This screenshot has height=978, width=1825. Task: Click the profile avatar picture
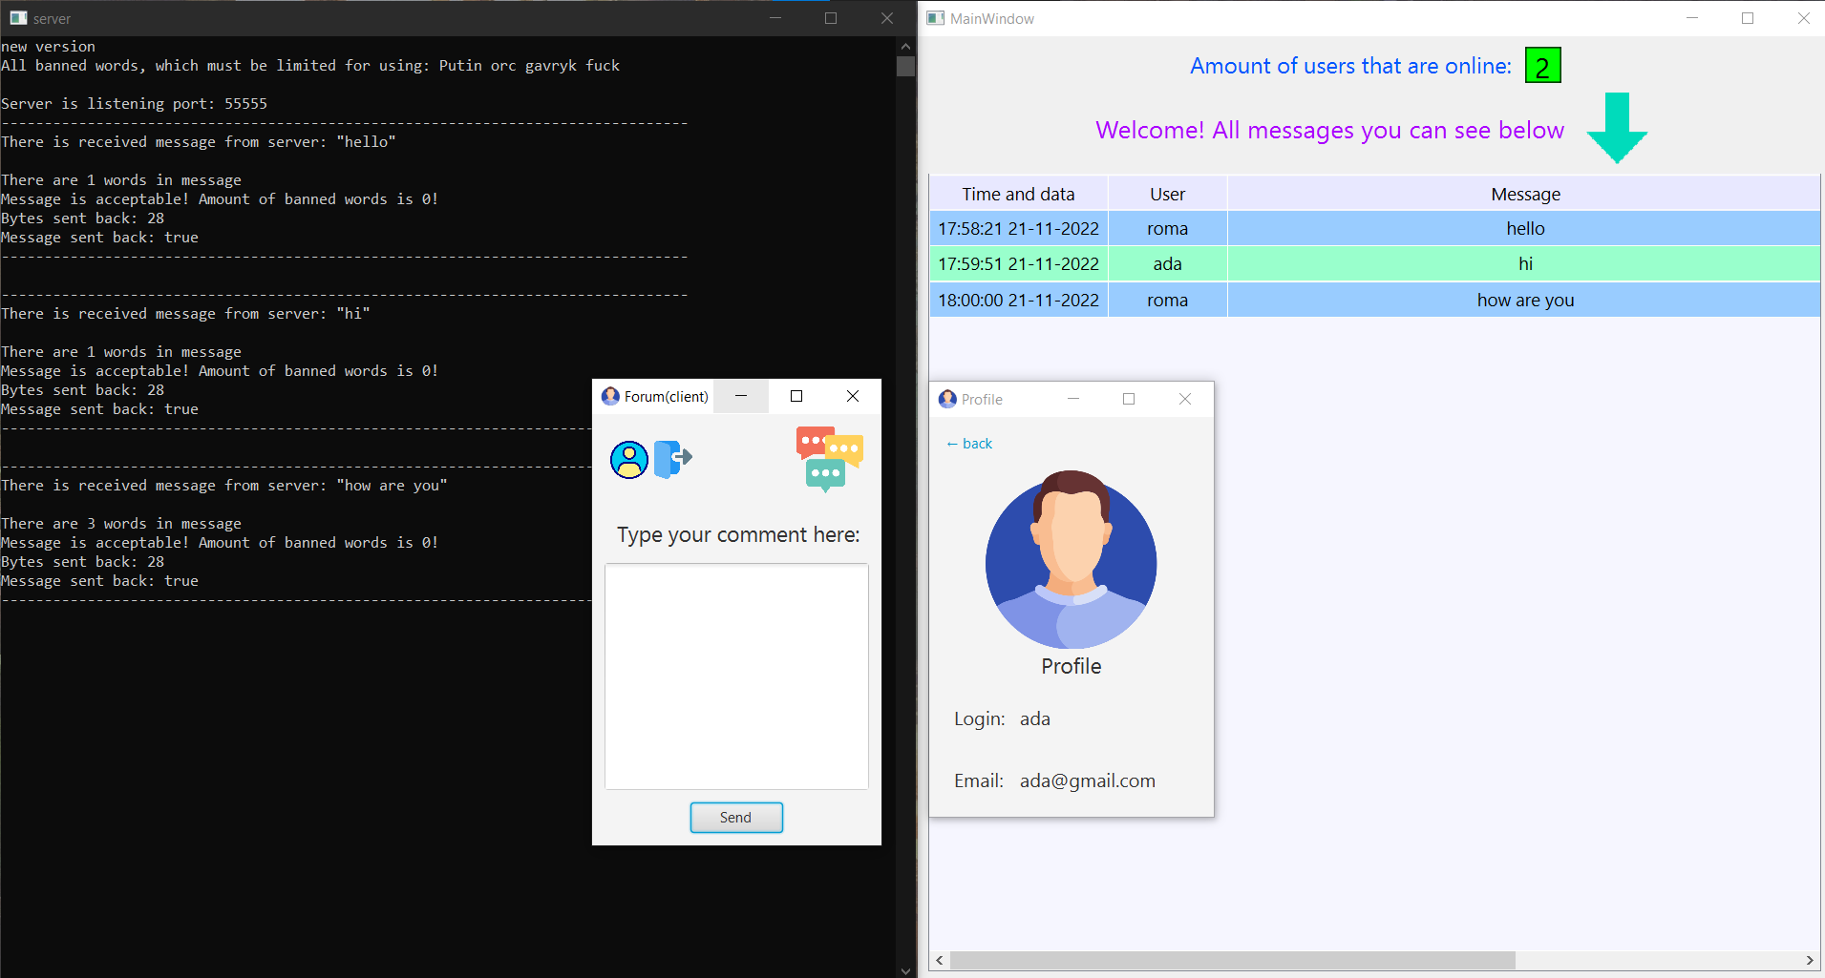(x=1071, y=563)
